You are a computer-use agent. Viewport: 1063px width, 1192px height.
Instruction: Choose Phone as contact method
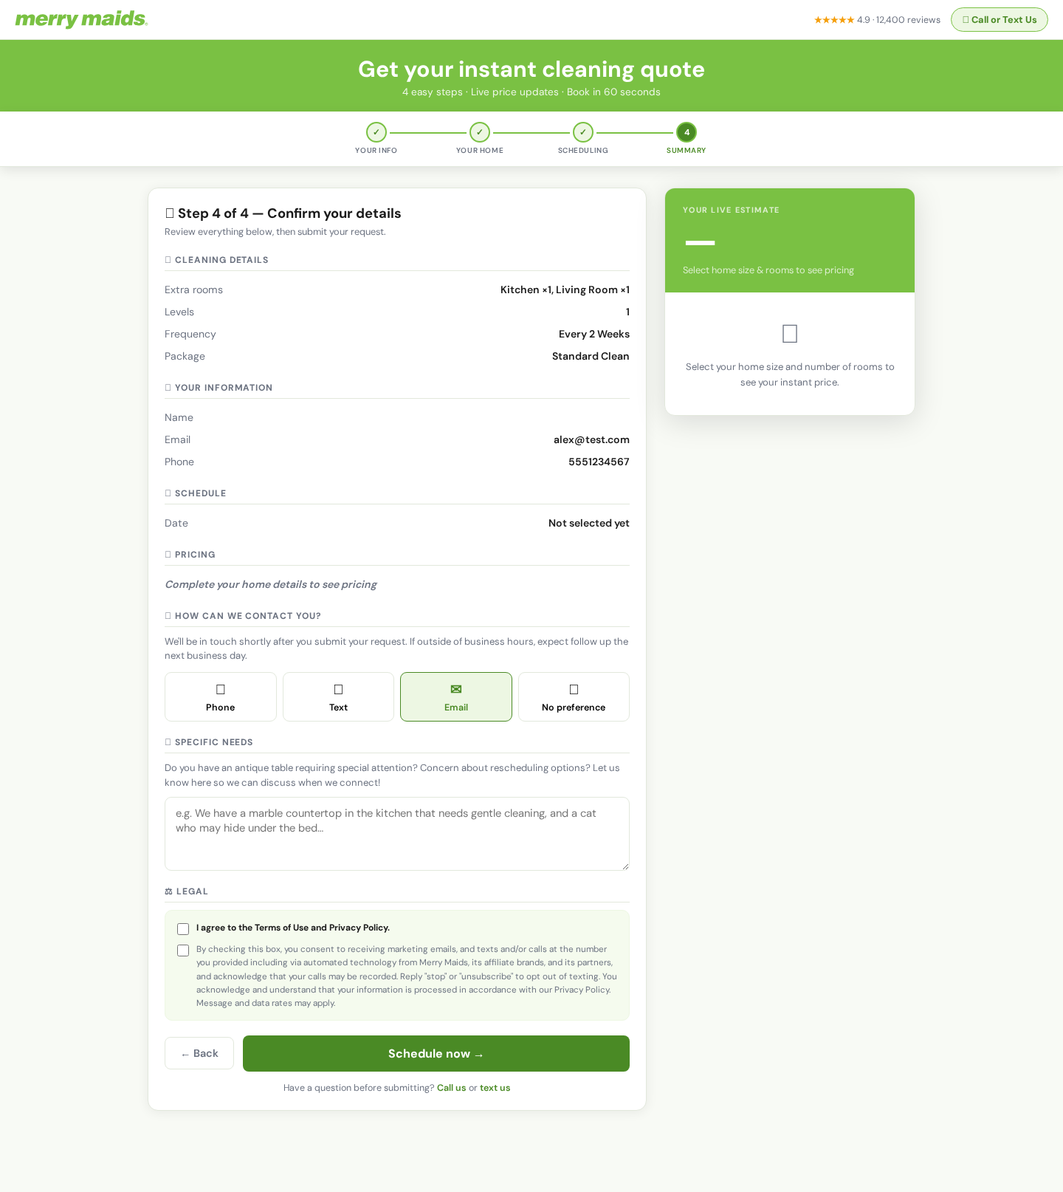coord(221,696)
